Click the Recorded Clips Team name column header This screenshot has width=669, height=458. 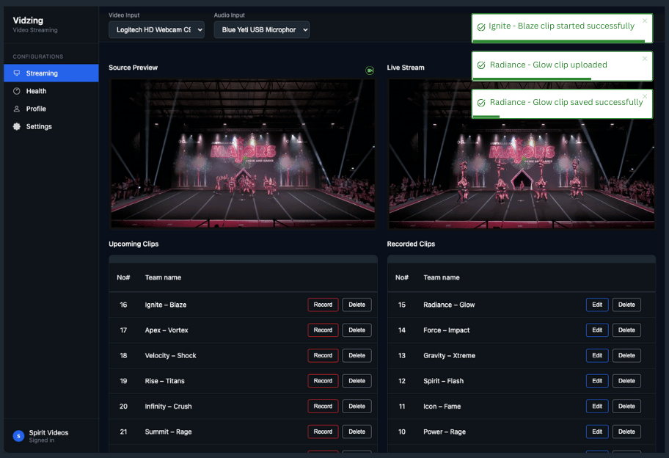[x=441, y=277]
